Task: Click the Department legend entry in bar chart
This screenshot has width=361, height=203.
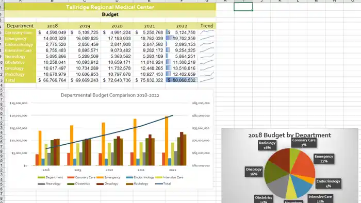Action: [x=50, y=177]
